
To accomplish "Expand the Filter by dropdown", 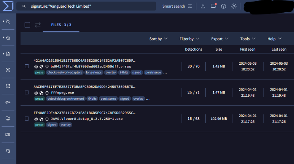I will 189,39.
